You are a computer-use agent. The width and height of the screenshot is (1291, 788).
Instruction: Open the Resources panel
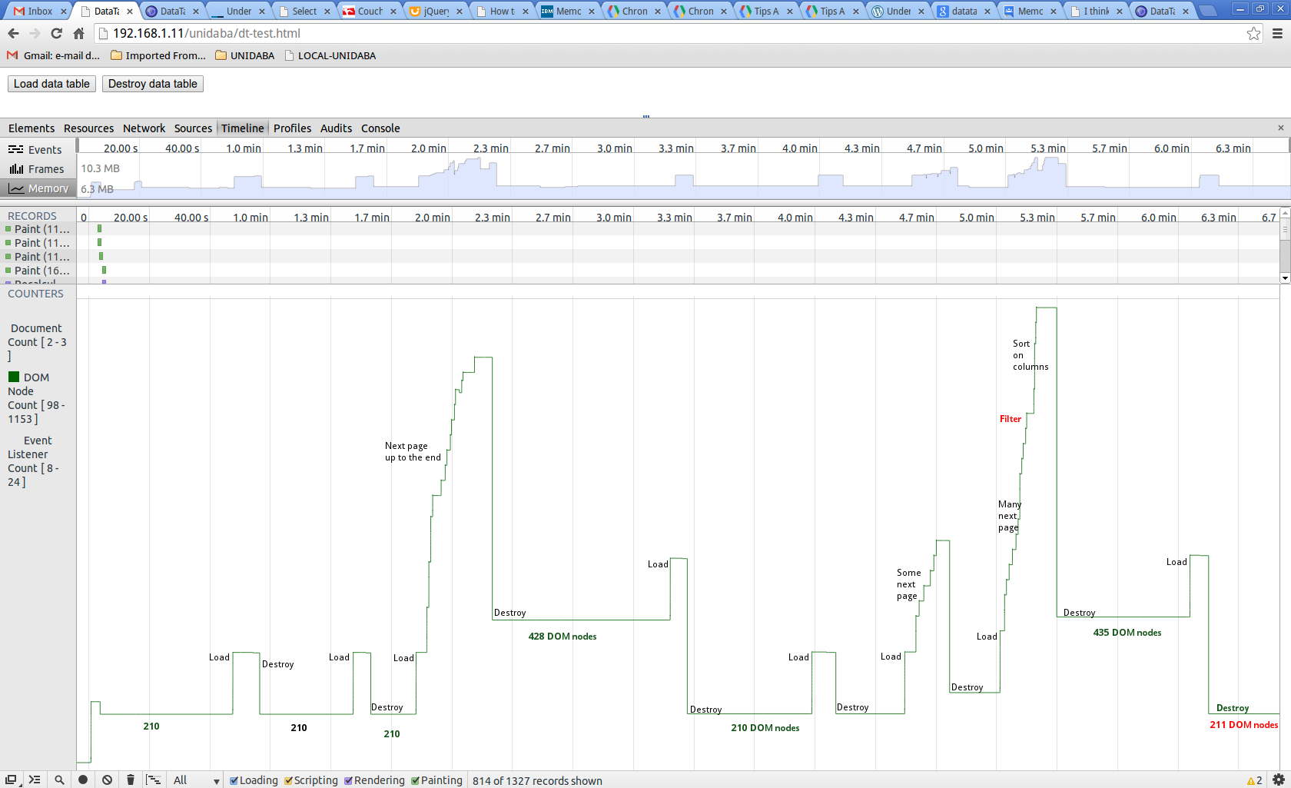(x=88, y=128)
